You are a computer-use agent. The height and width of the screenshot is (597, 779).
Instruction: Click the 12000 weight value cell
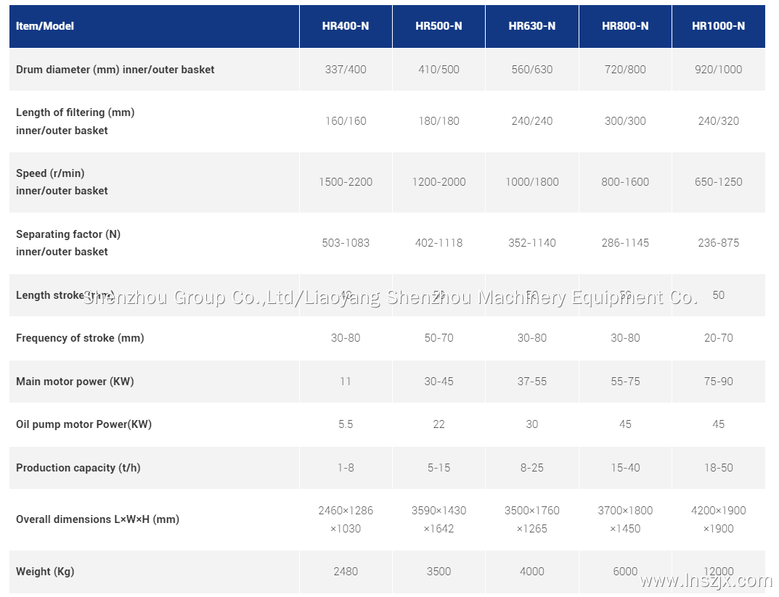click(718, 571)
